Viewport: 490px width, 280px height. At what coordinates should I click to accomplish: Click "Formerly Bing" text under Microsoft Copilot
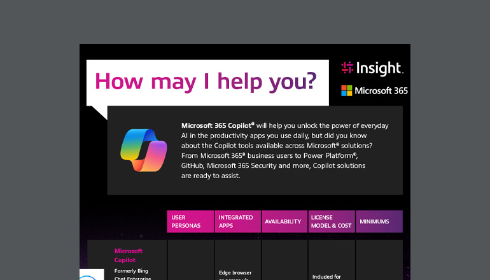tap(131, 271)
